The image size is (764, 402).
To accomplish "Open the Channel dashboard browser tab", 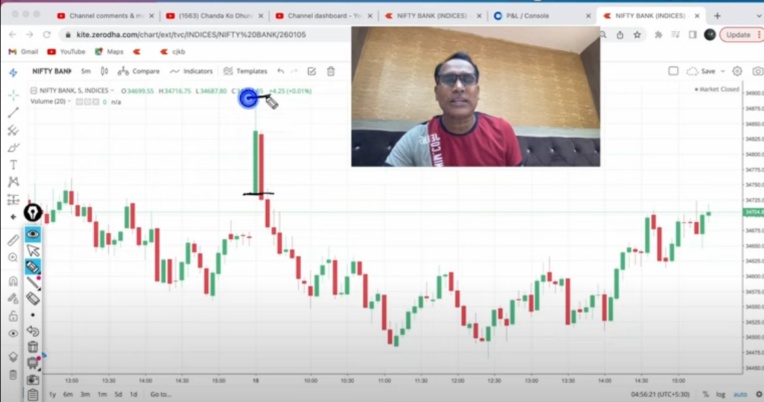I will (323, 16).
